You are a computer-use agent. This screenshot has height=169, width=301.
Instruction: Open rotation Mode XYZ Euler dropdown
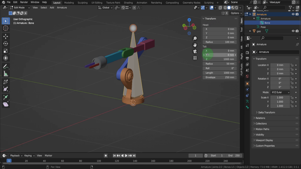coord(280,92)
